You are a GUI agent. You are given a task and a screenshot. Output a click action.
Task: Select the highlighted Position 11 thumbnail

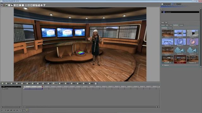pos(180,59)
